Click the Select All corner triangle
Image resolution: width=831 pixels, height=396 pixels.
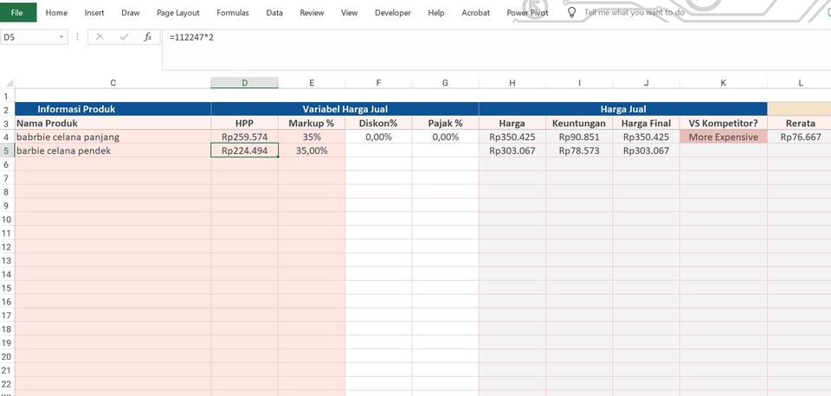point(8,83)
